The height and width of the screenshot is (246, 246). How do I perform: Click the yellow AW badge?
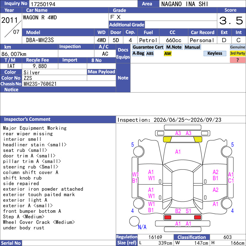coord(168,54)
